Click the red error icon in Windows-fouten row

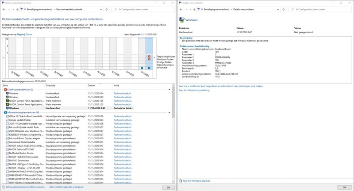[x=149, y=59]
